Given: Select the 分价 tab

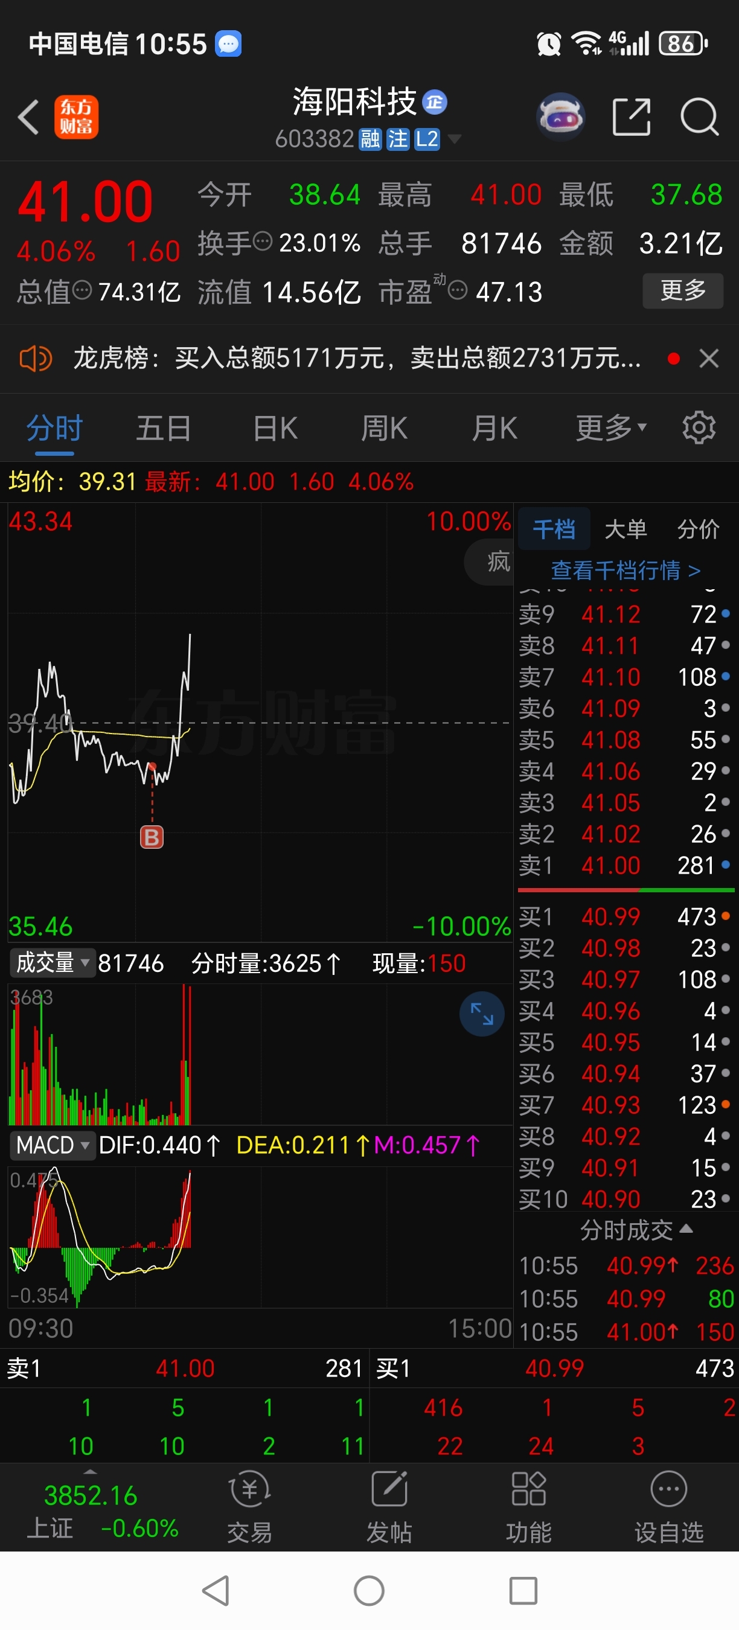Looking at the screenshot, I should (699, 528).
